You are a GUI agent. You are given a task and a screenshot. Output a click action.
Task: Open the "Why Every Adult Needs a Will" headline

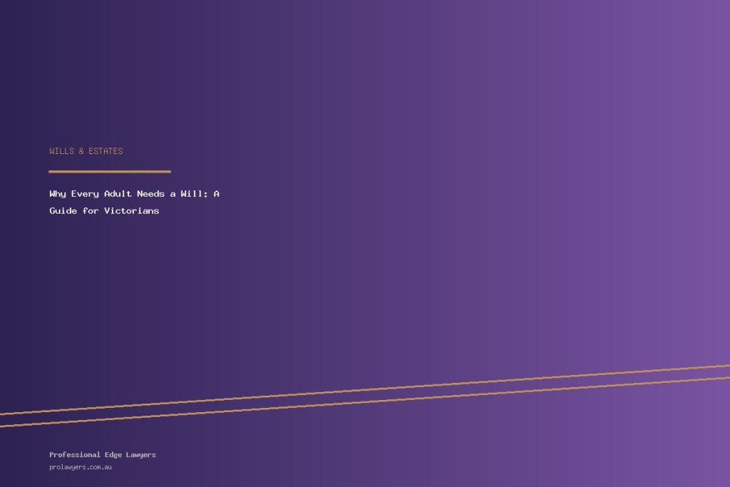[134, 194]
